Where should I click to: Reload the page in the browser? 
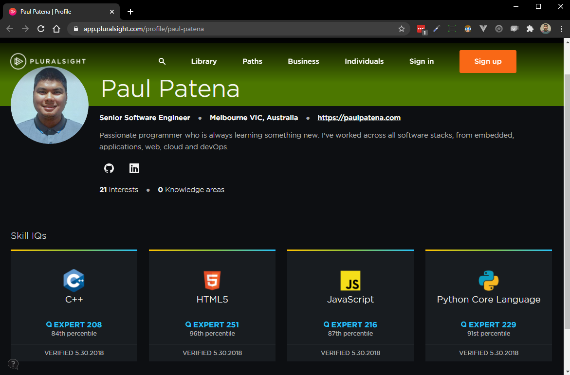click(41, 29)
